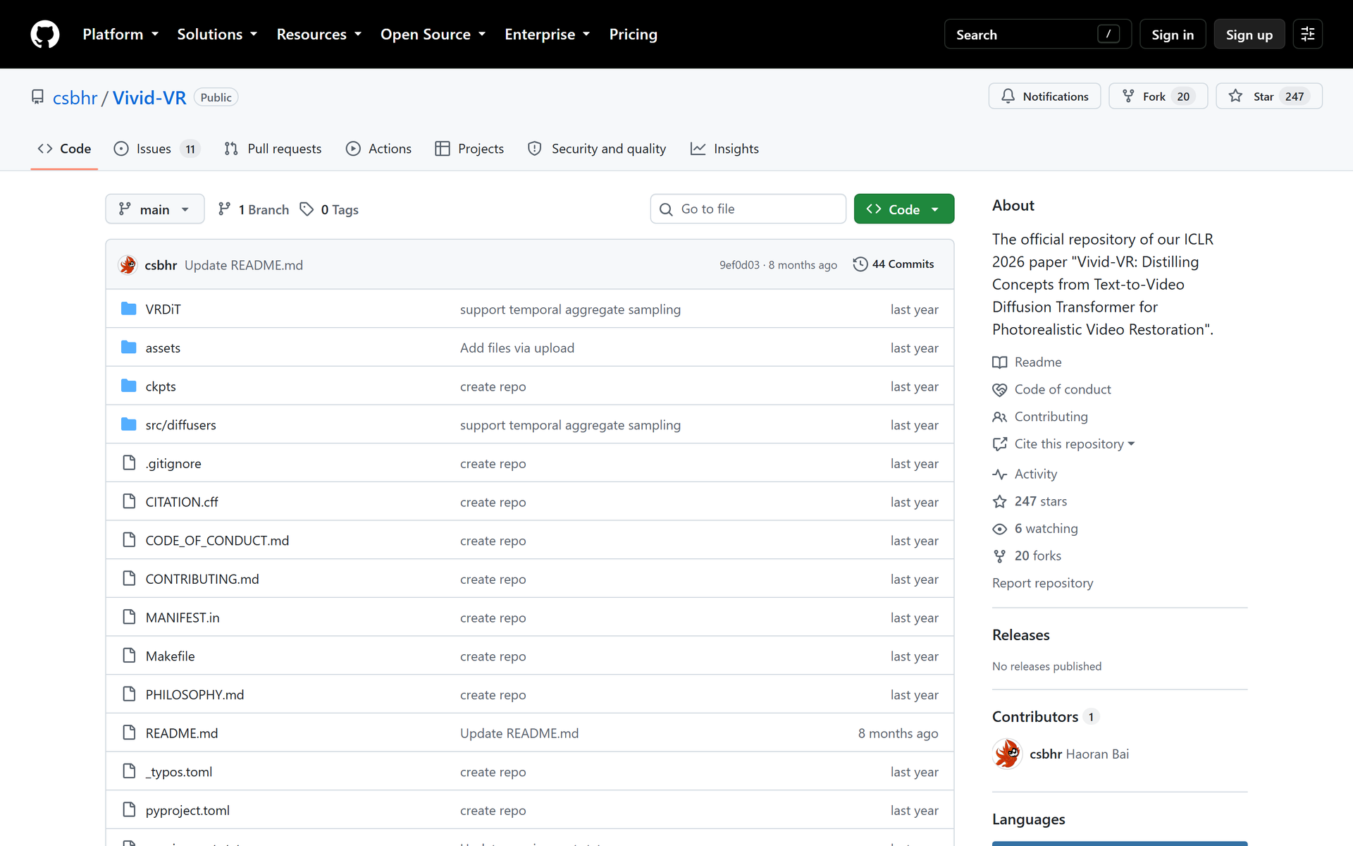Click the Go to file input
Image resolution: width=1353 pixels, height=846 pixels.
pyautogui.click(x=748, y=209)
